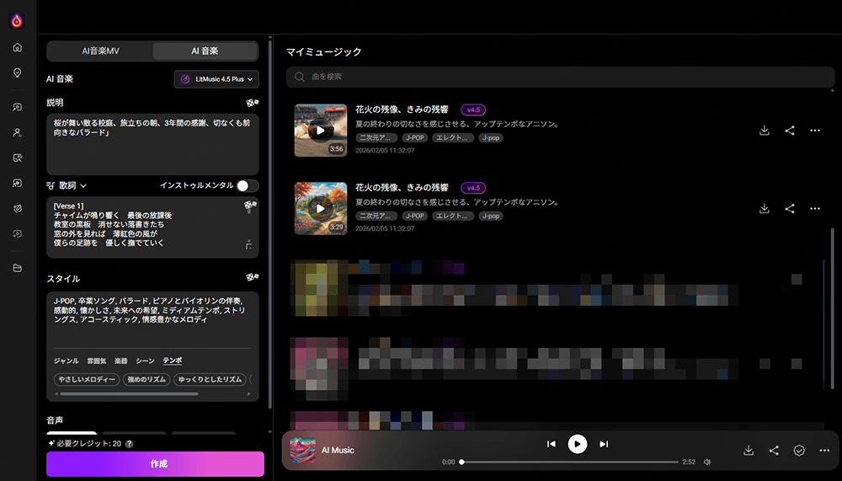Select the 楽器 style category tab
This screenshot has height=481, width=842.
pyautogui.click(x=120, y=361)
